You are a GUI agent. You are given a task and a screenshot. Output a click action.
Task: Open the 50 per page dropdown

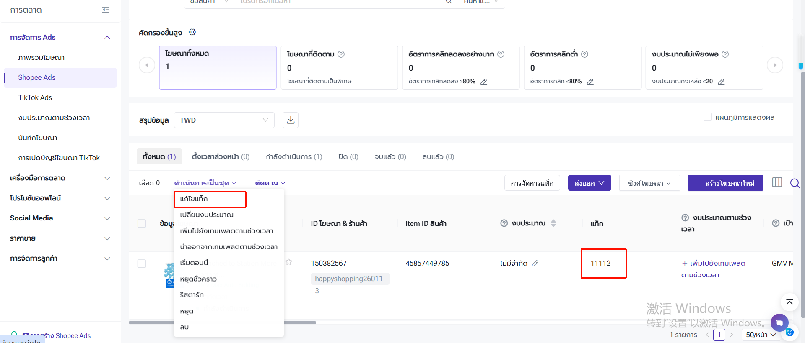(761, 335)
